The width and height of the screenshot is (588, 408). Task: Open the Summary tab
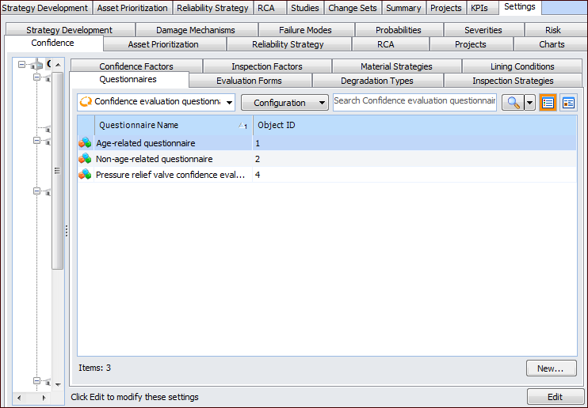[403, 8]
